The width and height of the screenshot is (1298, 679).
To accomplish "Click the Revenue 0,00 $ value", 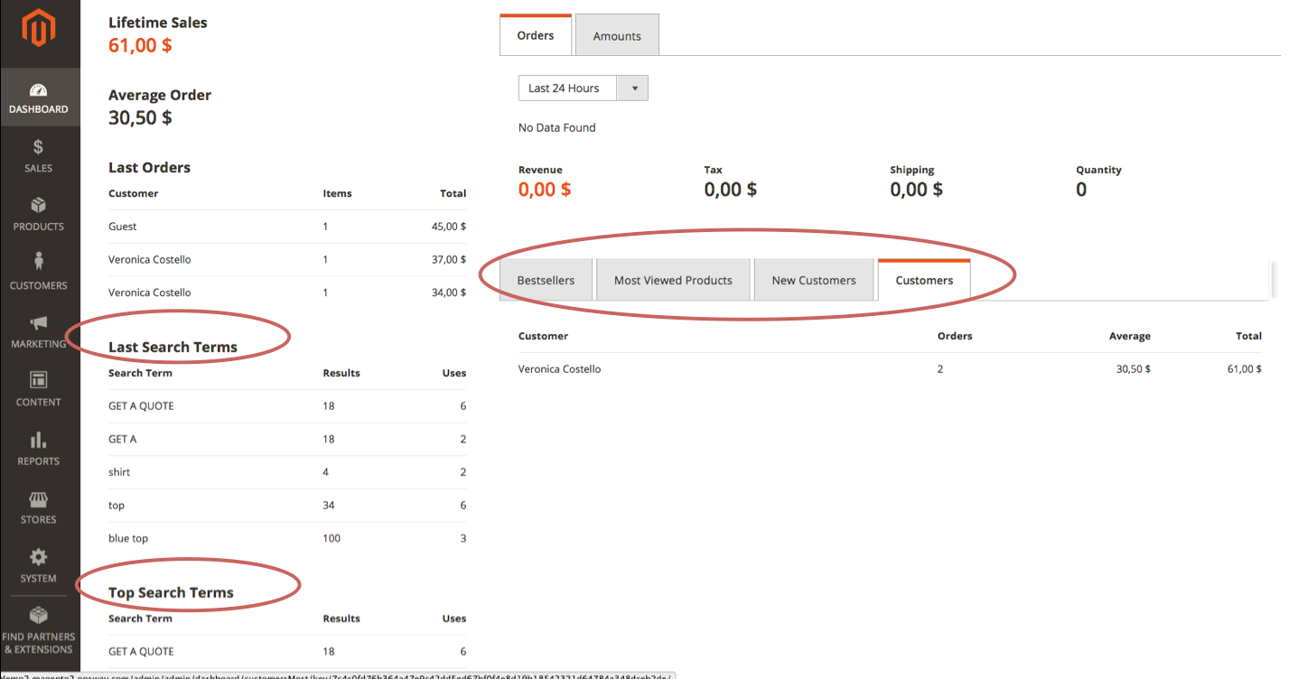I will click(545, 190).
